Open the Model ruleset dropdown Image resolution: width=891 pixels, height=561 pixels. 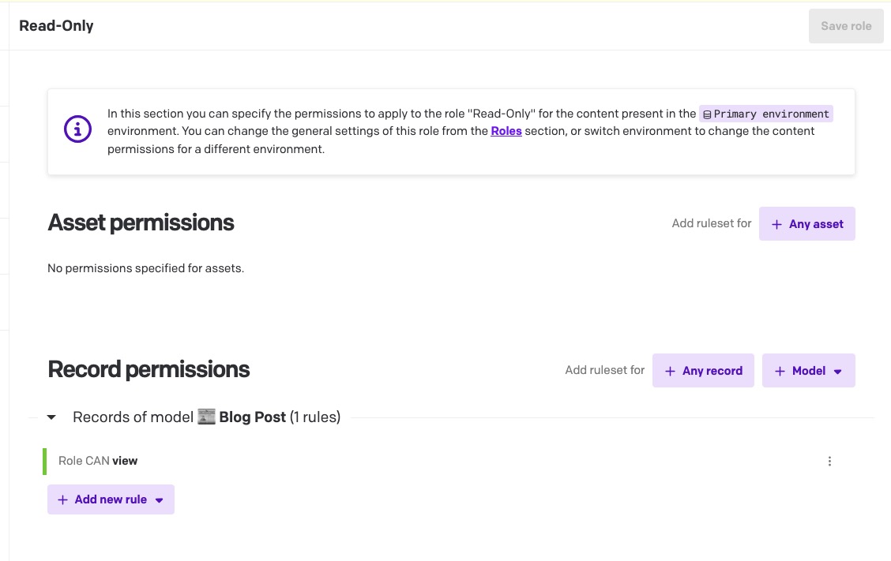point(808,371)
